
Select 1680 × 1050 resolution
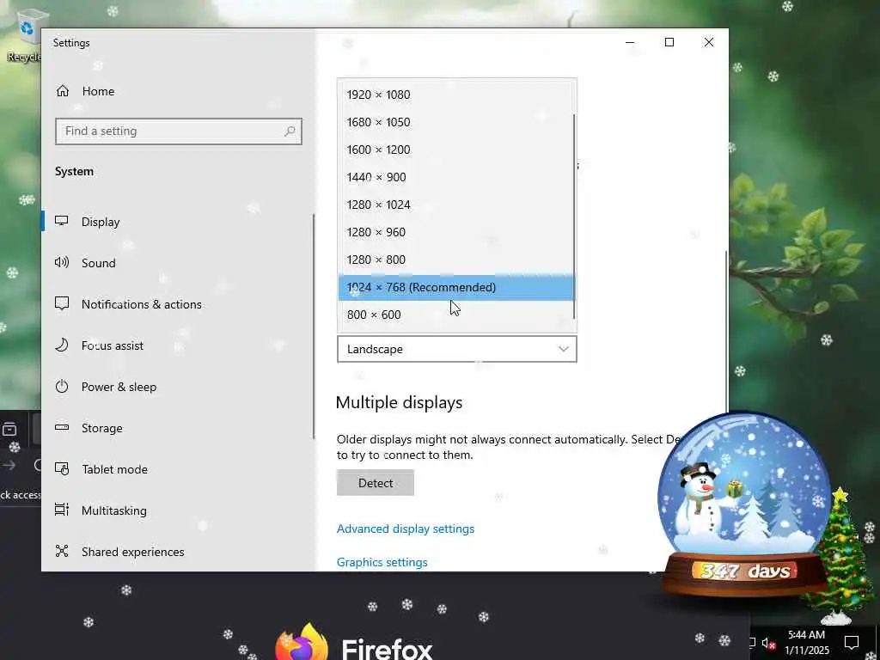tap(455, 122)
